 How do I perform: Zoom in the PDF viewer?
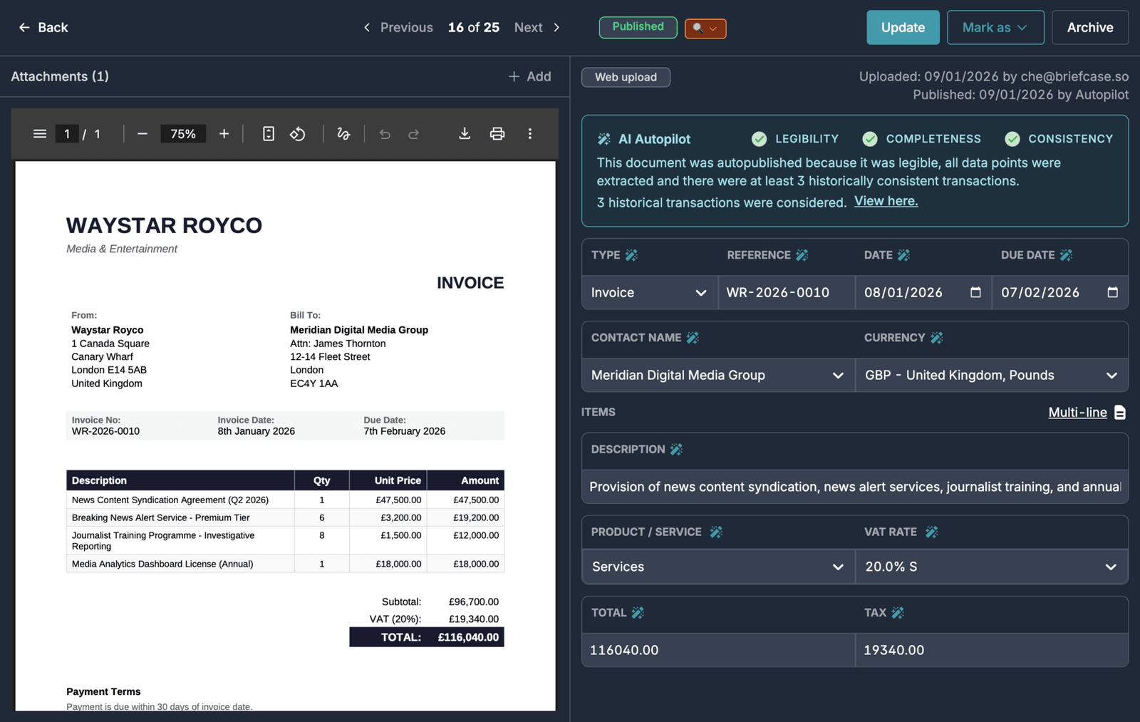[224, 133]
